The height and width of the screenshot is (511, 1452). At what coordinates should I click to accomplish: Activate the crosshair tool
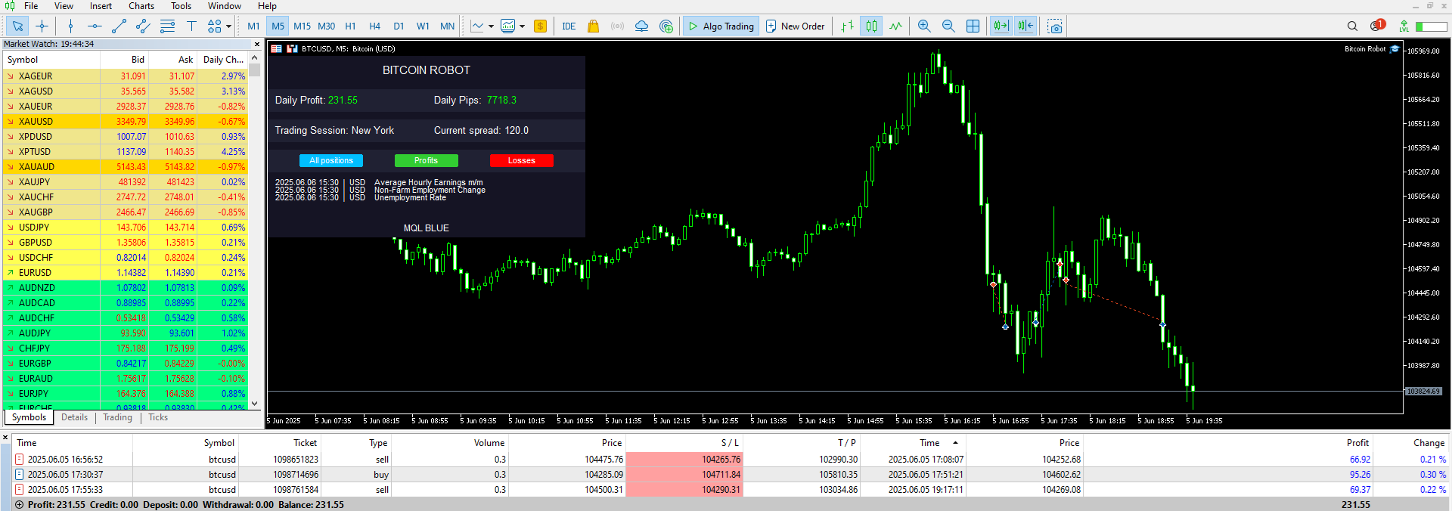tap(42, 26)
